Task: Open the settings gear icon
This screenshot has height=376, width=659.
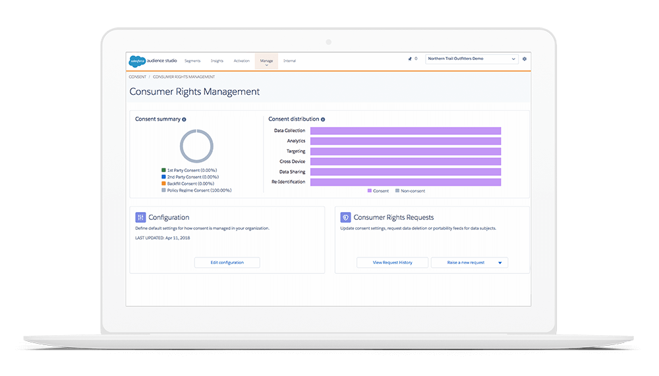Action: point(525,59)
